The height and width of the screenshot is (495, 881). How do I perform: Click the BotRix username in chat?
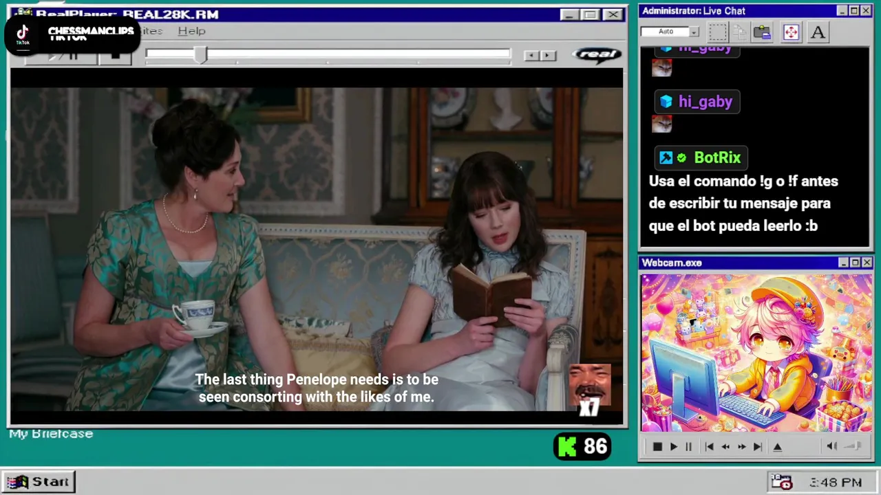click(x=717, y=157)
